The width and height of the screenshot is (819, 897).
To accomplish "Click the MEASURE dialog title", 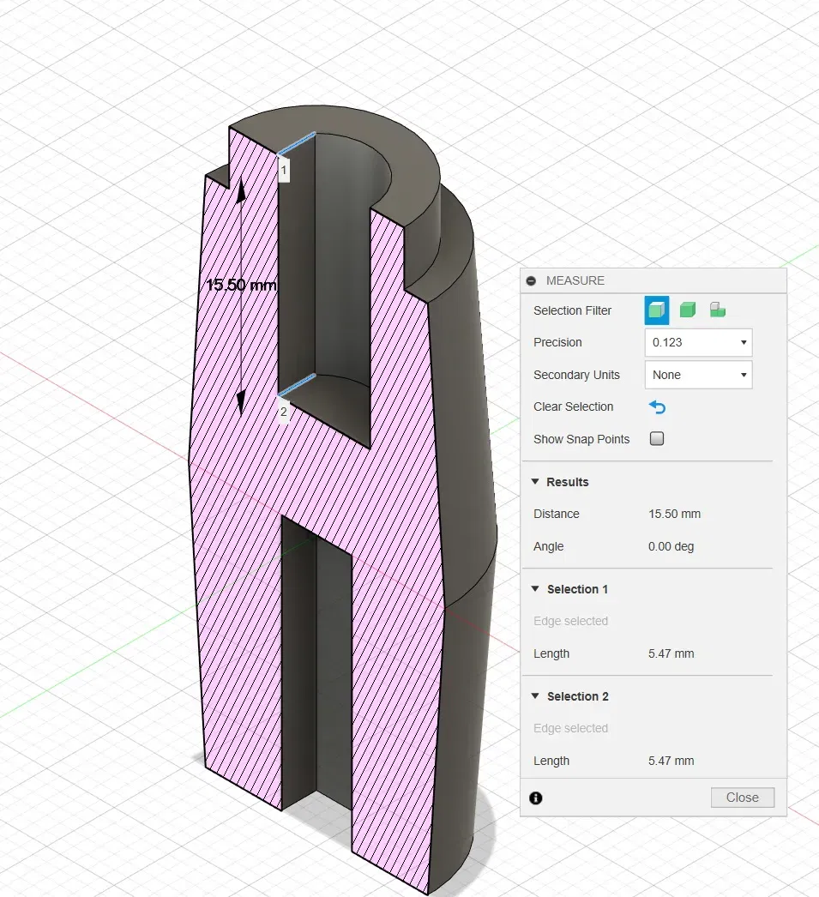I will 575,281.
